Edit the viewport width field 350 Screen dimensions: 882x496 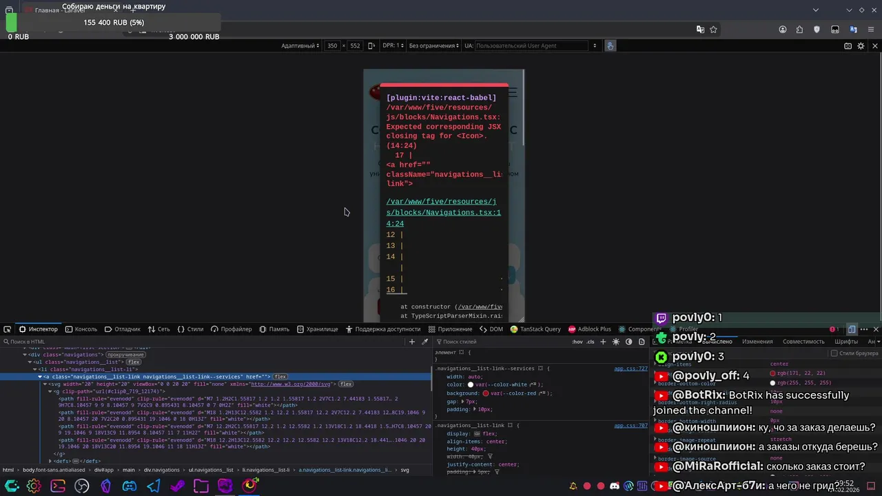point(332,45)
